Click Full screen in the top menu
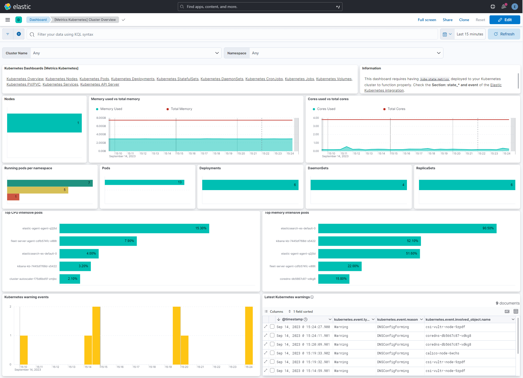The image size is (523, 378). [427, 20]
